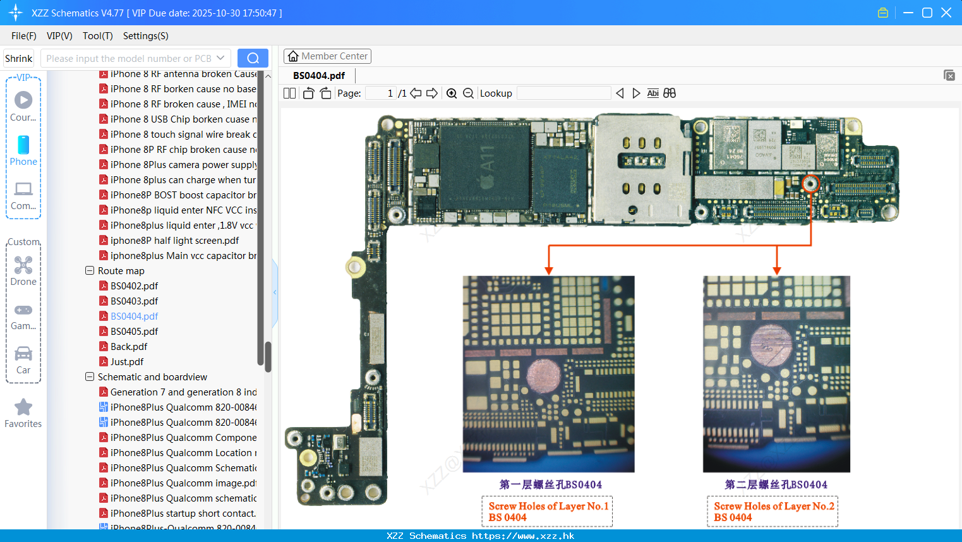Click the www.xzz.hk status bar link
Viewport: 962px width, 542px height.
point(523,536)
